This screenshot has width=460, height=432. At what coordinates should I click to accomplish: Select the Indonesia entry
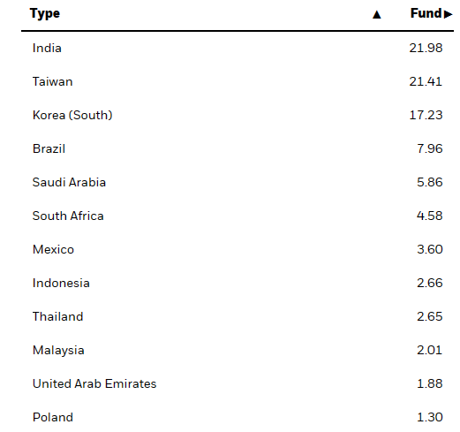pos(61,283)
